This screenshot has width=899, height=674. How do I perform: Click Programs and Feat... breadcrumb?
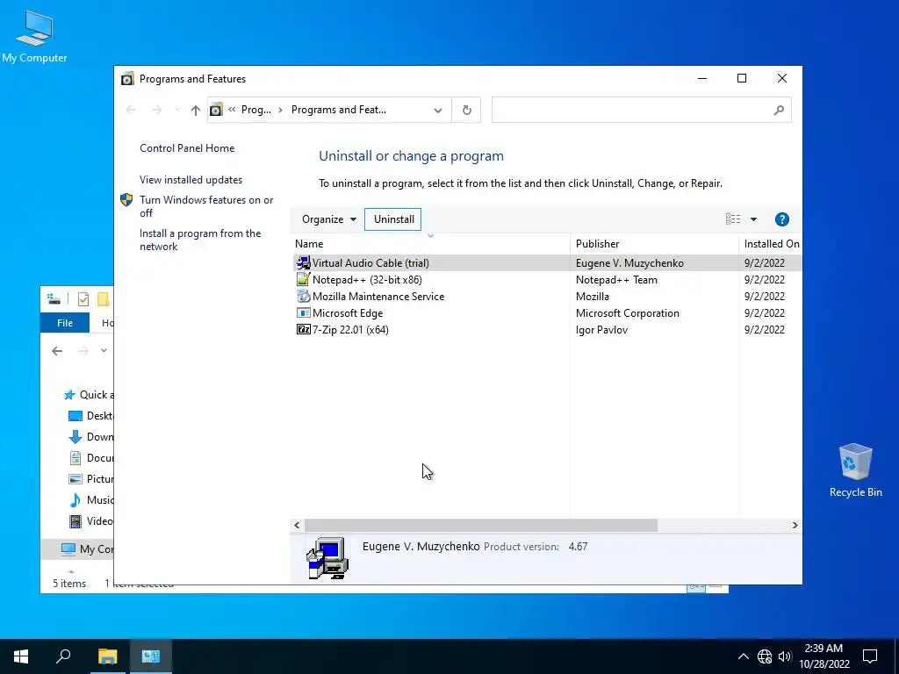pyautogui.click(x=338, y=110)
